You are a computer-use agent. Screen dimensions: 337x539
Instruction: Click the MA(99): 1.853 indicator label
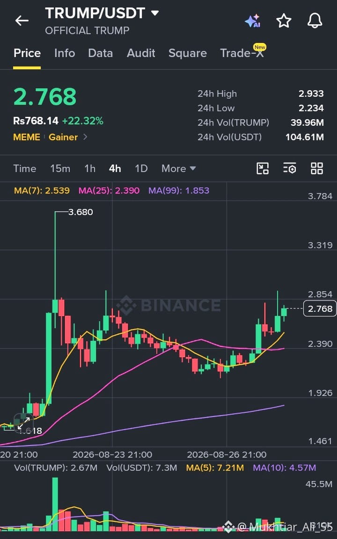click(x=179, y=190)
